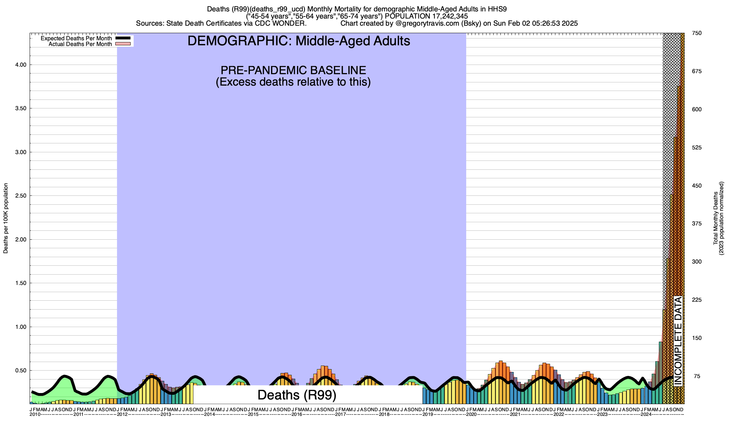Click the 1.50 left axis tick label
The height and width of the screenshot is (428, 731).
point(21,283)
